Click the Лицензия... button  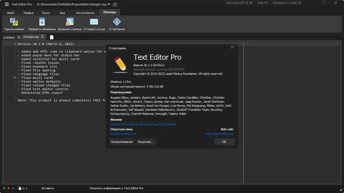146,142
